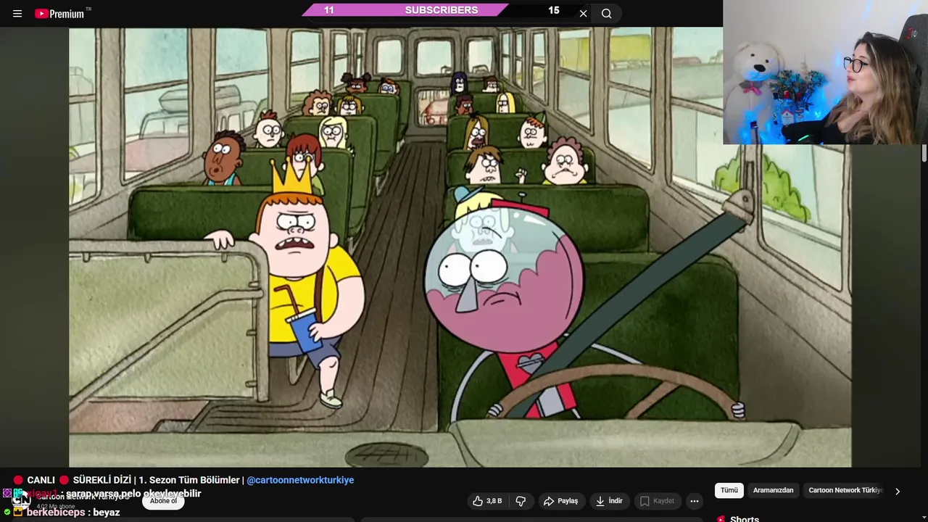This screenshot has width=928, height=522.
Task: Show more filter chips with right chevron
Action: click(x=898, y=491)
